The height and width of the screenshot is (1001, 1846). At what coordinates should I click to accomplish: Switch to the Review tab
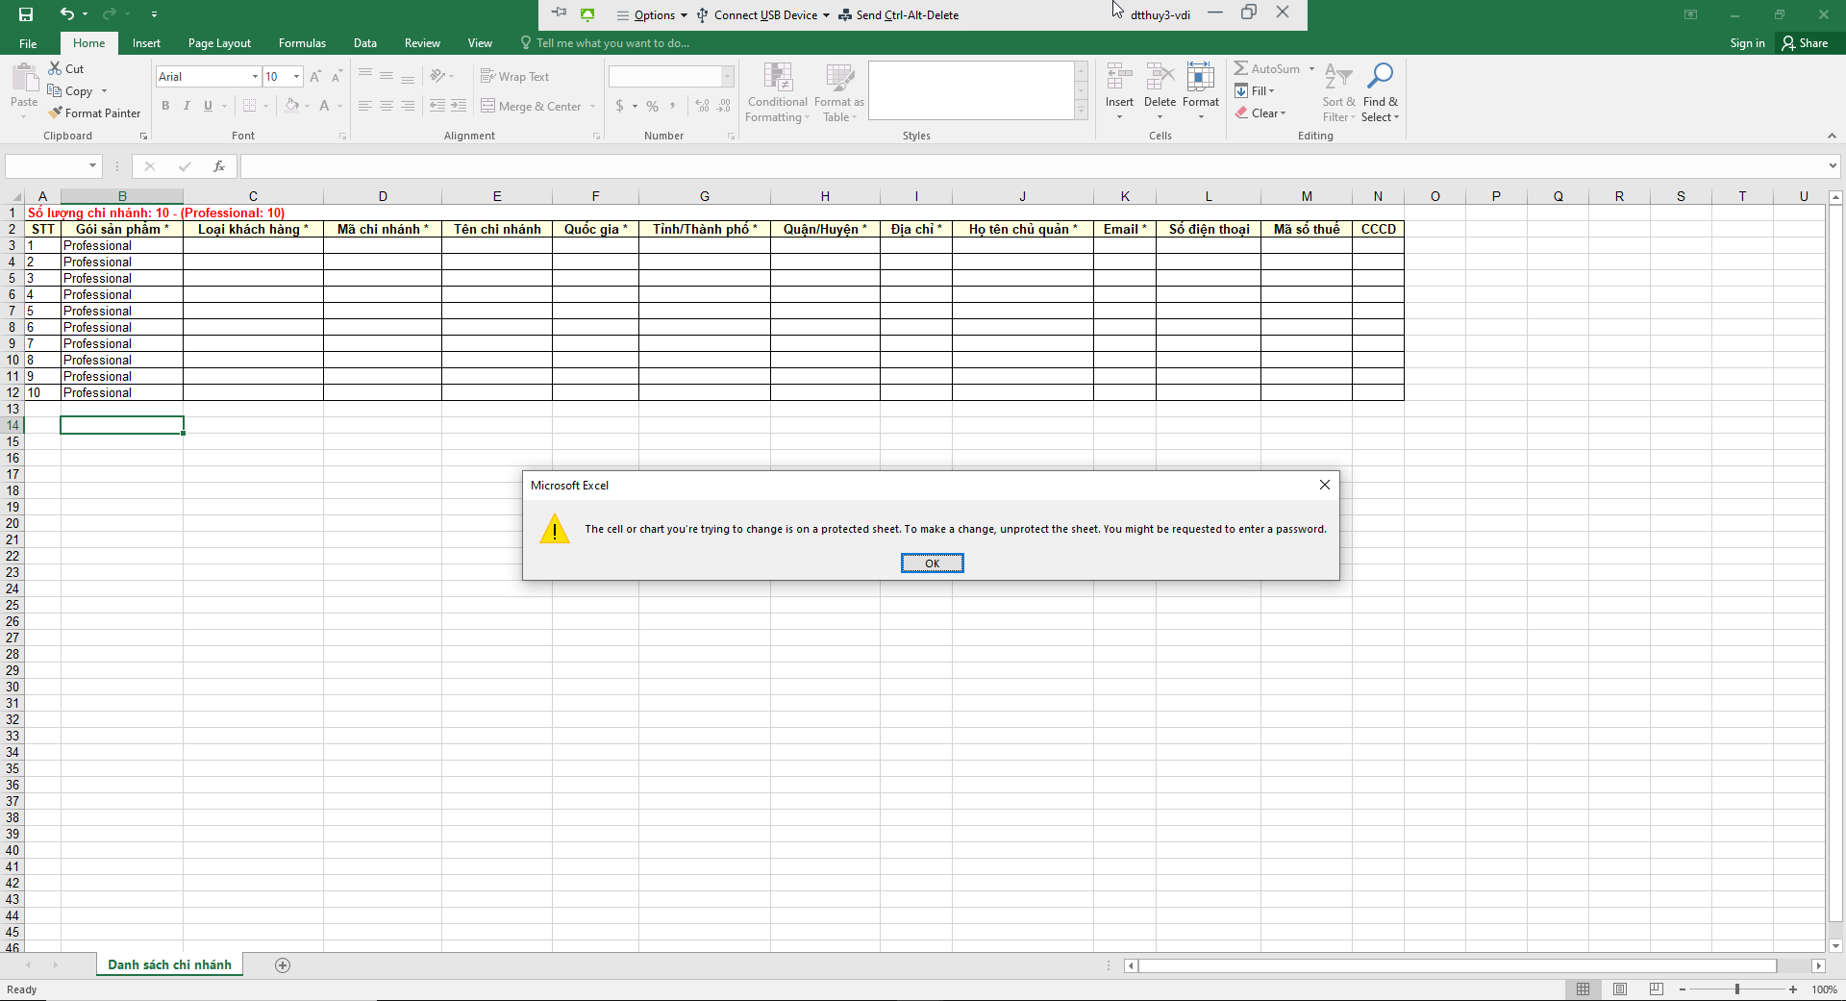point(422,43)
